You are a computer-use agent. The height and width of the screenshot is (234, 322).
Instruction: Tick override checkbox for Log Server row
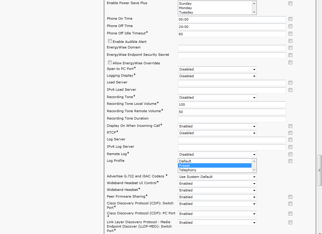pyautogui.click(x=290, y=140)
